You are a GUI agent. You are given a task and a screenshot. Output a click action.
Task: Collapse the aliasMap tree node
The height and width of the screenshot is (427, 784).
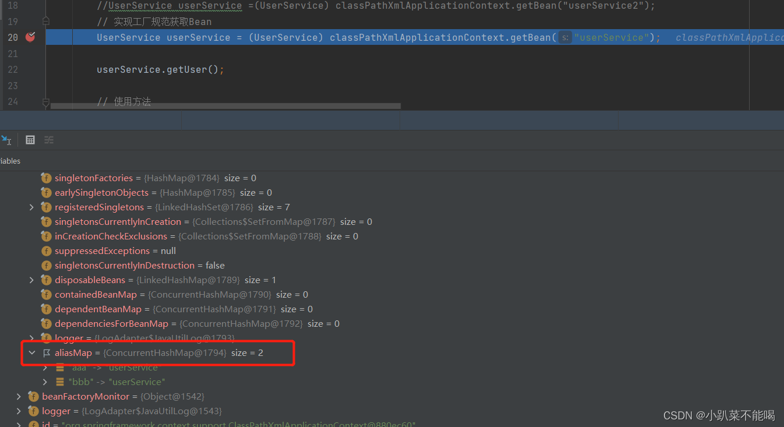pos(31,352)
